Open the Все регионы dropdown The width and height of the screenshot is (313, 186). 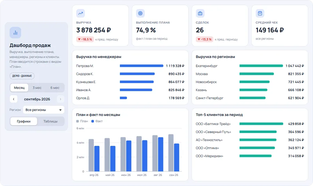[43, 110]
